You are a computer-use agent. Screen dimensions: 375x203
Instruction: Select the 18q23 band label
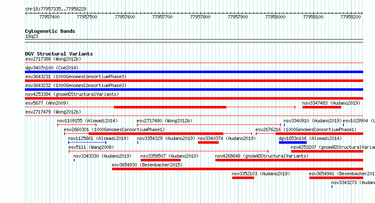click(x=32, y=36)
